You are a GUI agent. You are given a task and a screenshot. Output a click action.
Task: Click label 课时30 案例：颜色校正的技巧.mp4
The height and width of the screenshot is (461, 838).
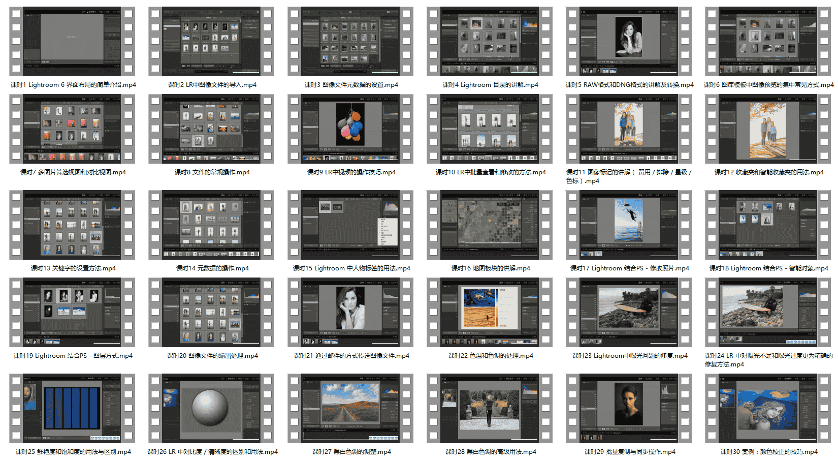point(769,452)
